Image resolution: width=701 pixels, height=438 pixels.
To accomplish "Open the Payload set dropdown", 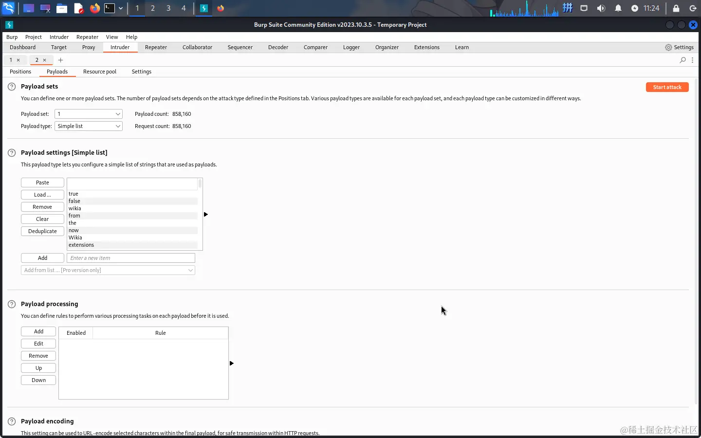I will tap(89, 114).
